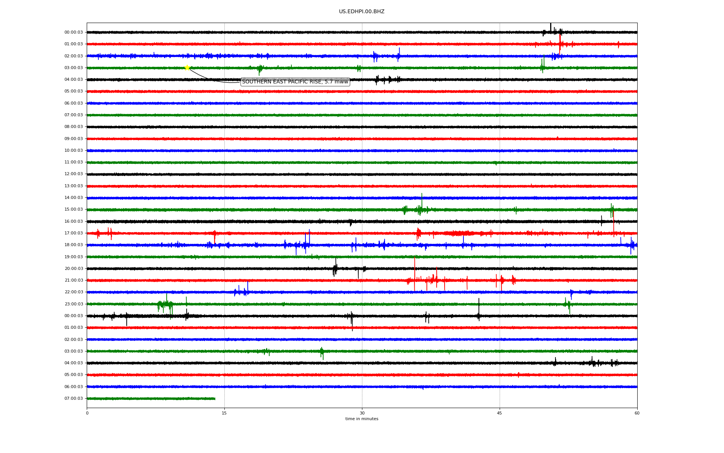
Task: Click the yellow star earthquake marker
Action: [x=187, y=68]
